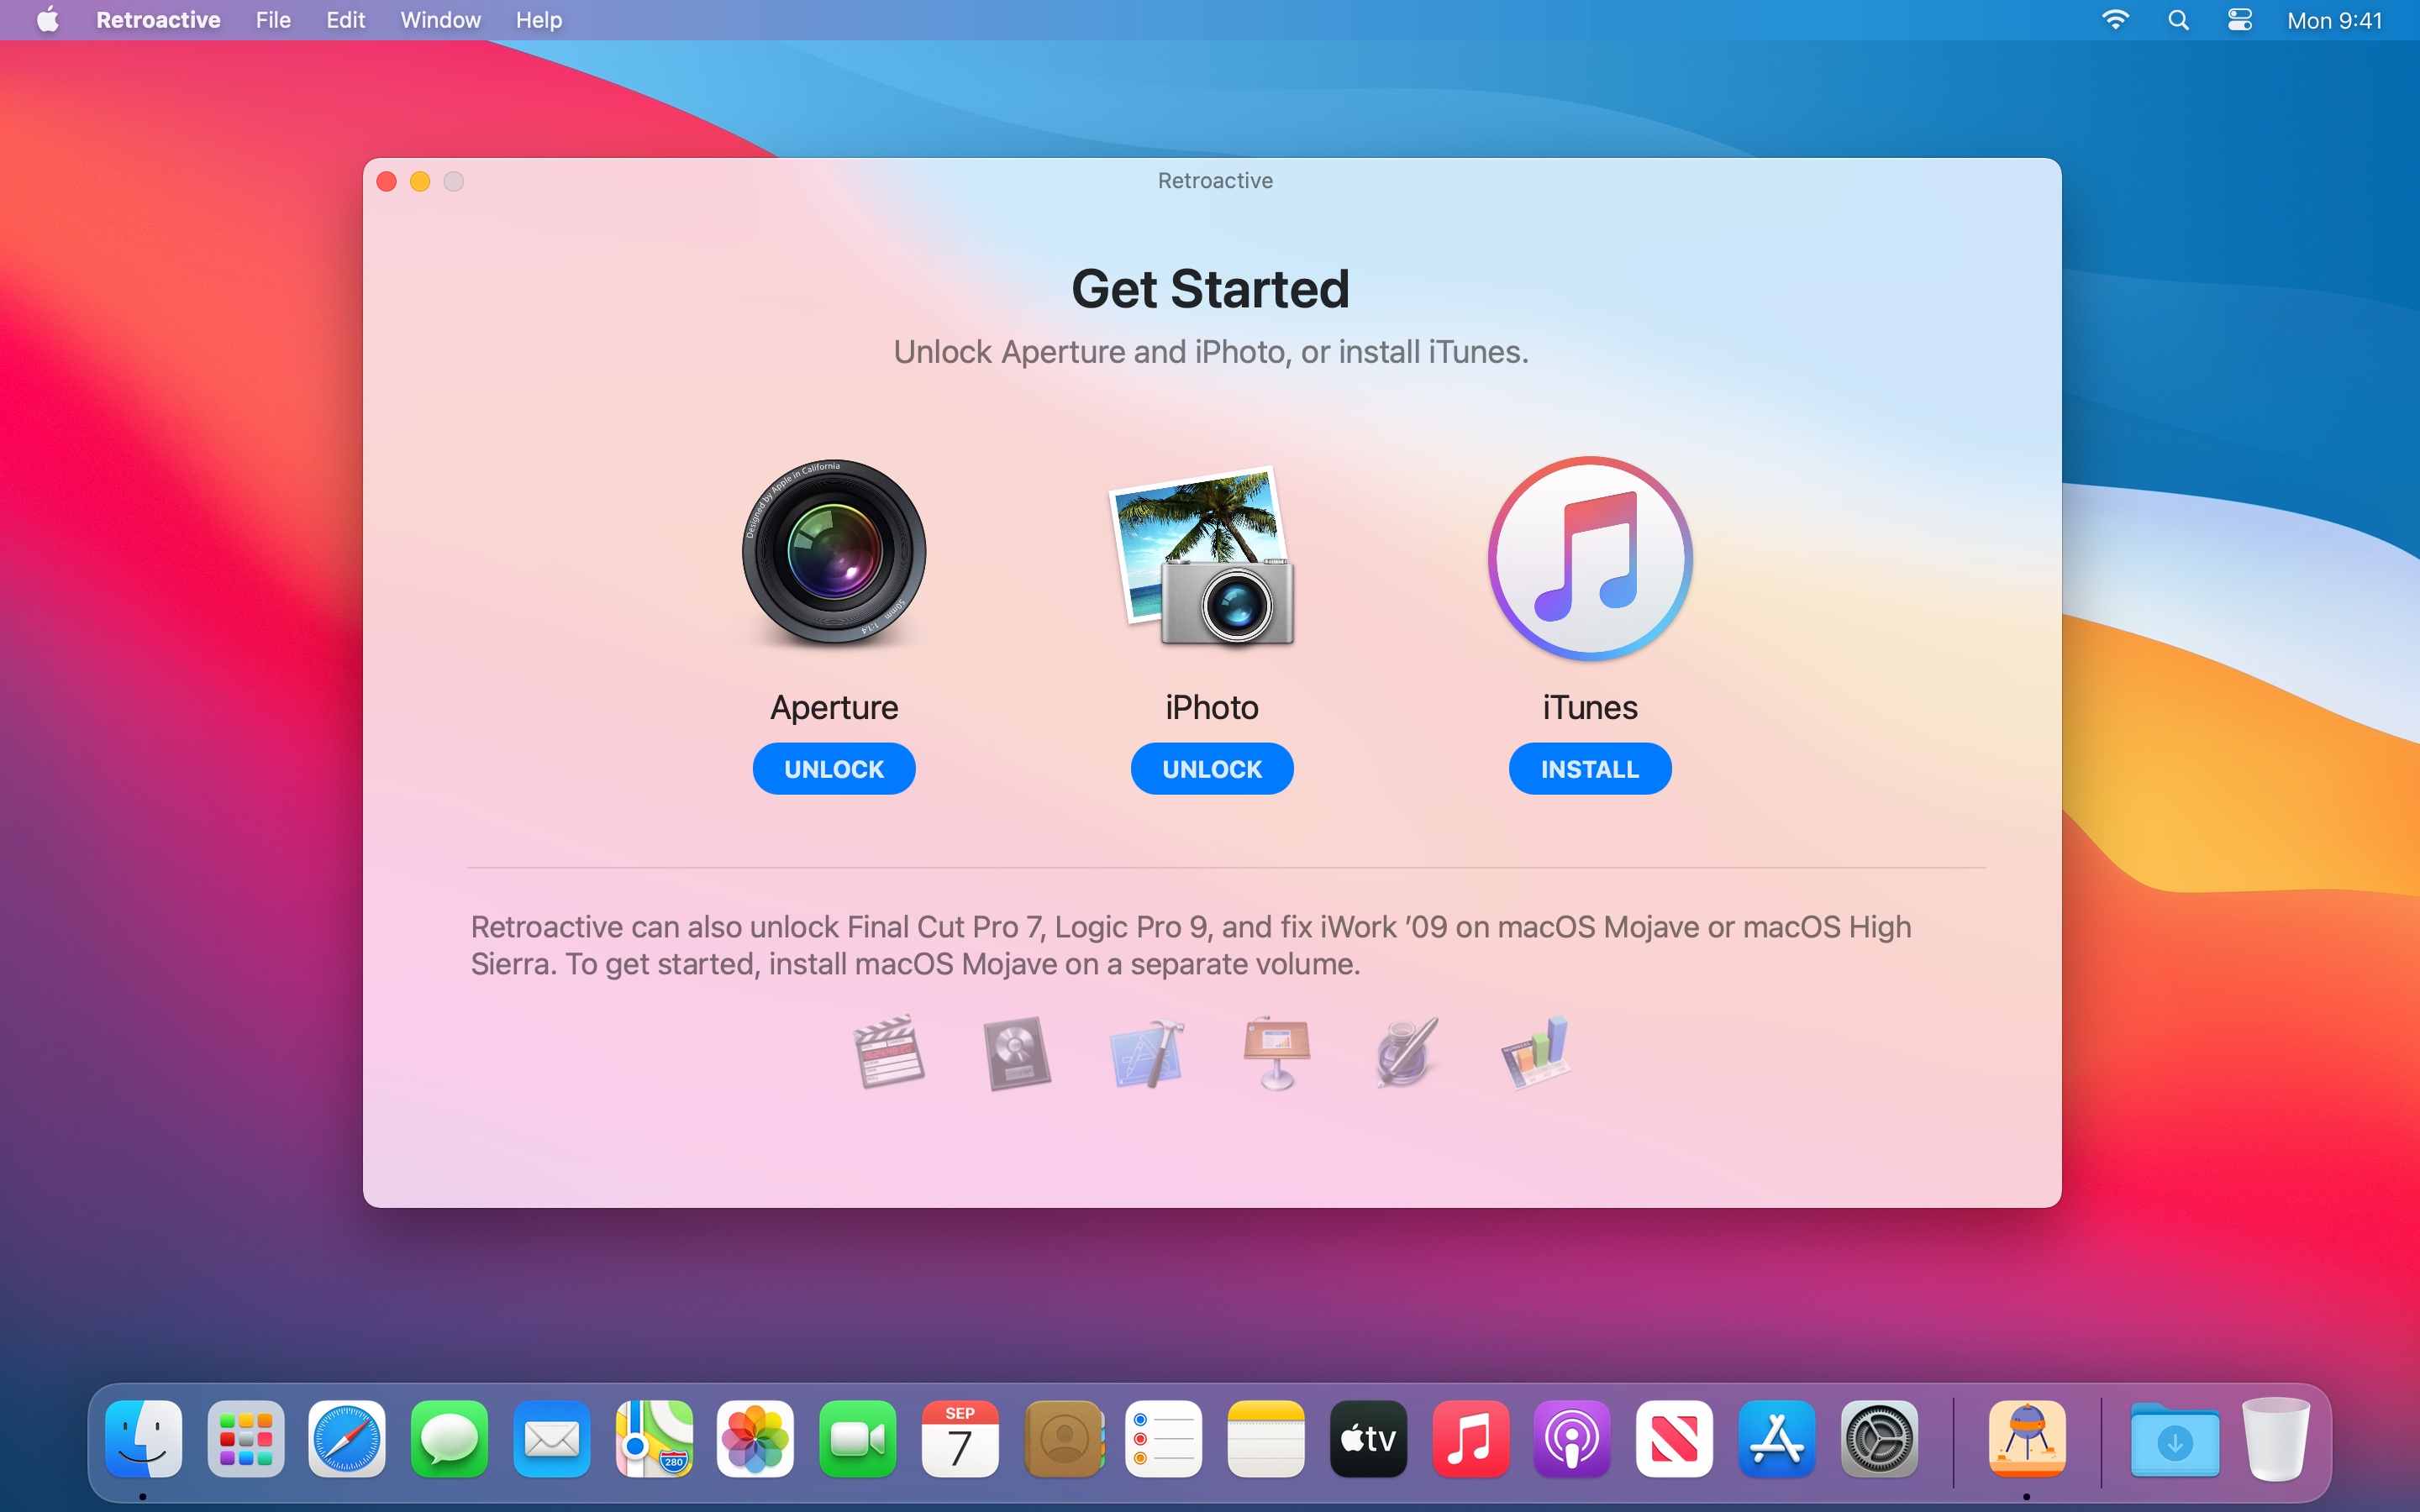Click Unlock button for Aperture

point(833,769)
